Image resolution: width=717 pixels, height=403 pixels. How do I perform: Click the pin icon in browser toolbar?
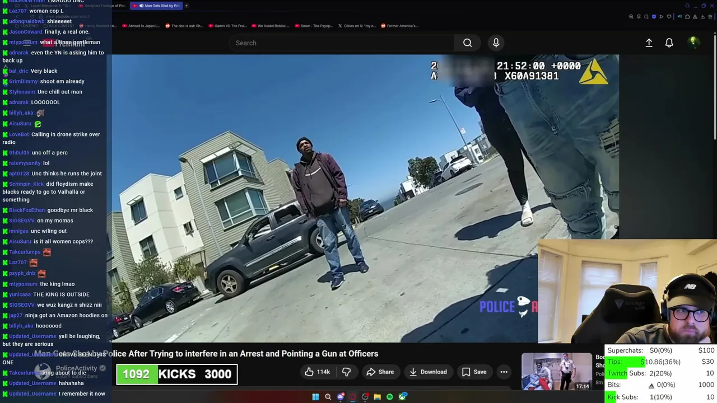639,17
